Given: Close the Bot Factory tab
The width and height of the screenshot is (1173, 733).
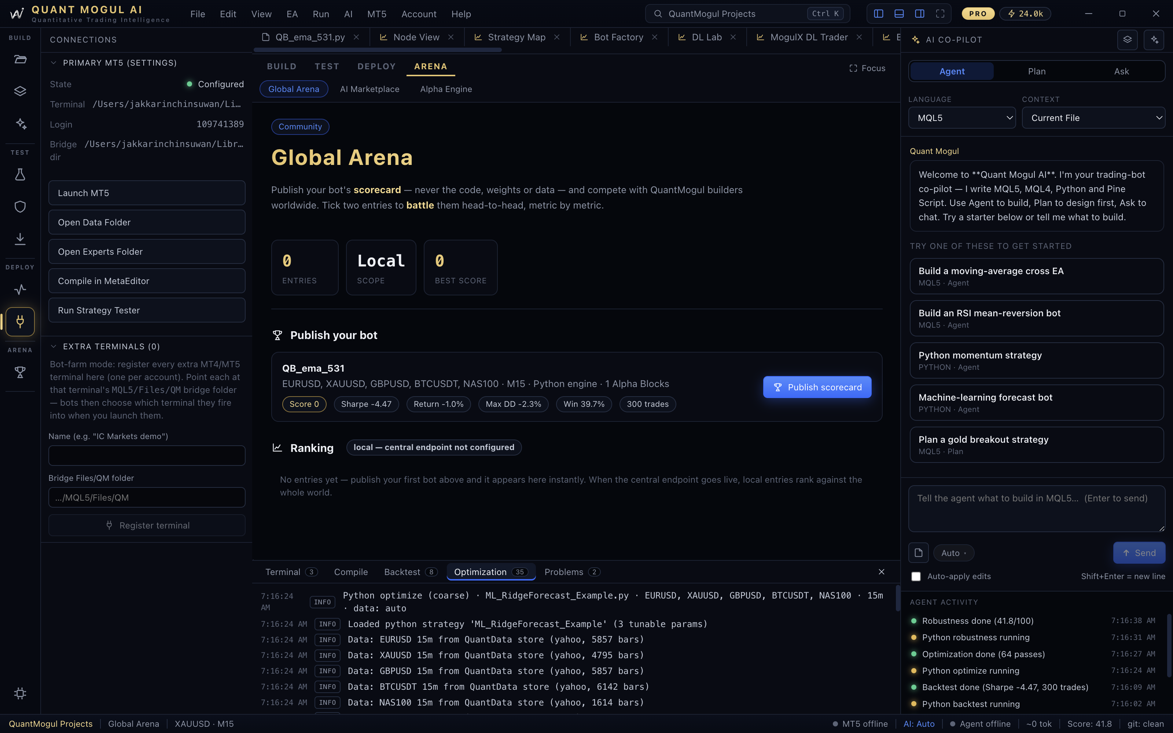Looking at the screenshot, I should click(x=654, y=37).
